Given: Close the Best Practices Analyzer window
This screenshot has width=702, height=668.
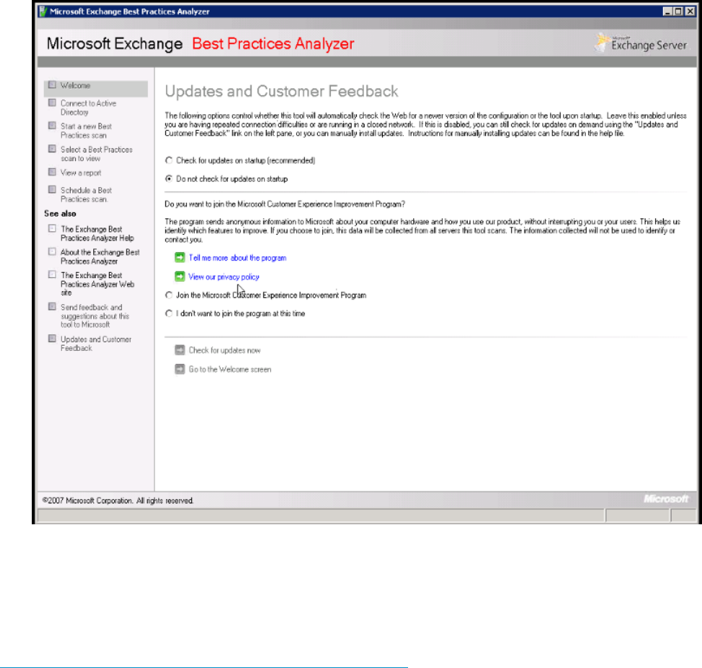Looking at the screenshot, I should [690, 12].
